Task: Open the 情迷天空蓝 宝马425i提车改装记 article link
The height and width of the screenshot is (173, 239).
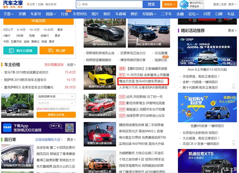Action: (x=141, y=82)
